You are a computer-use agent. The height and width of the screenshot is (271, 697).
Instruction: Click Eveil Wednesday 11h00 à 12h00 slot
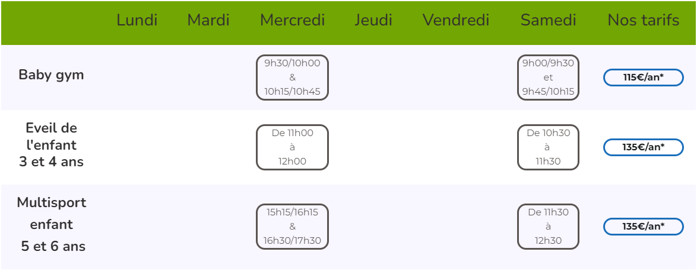(x=292, y=147)
